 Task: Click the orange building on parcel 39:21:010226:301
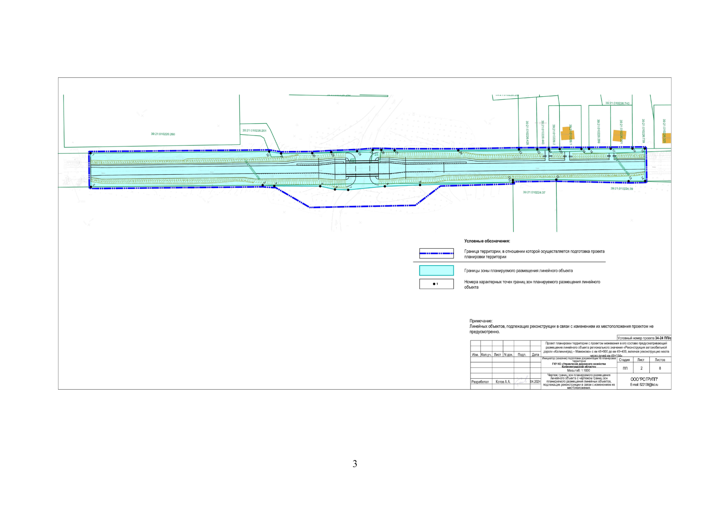click(x=619, y=135)
